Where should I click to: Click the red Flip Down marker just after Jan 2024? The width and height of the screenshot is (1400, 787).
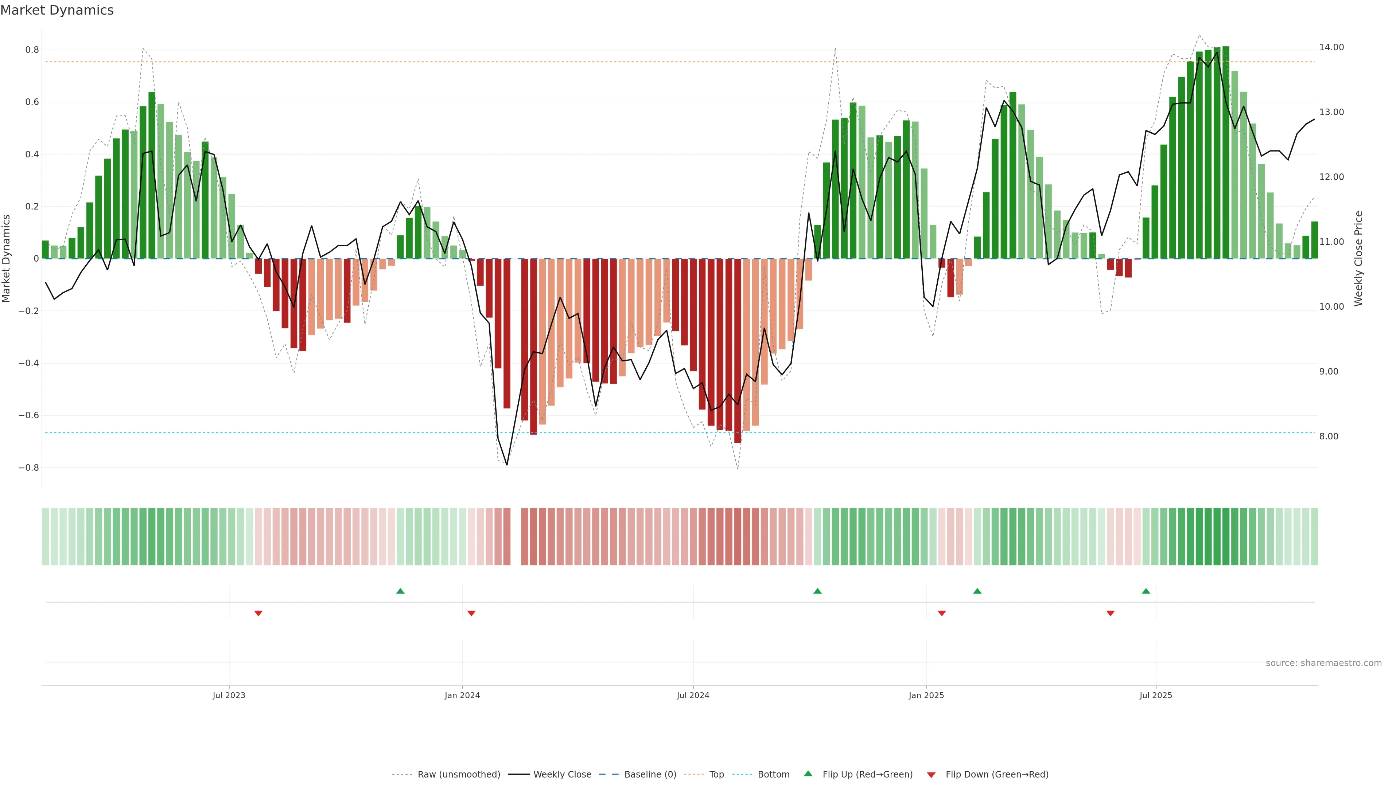[471, 613]
